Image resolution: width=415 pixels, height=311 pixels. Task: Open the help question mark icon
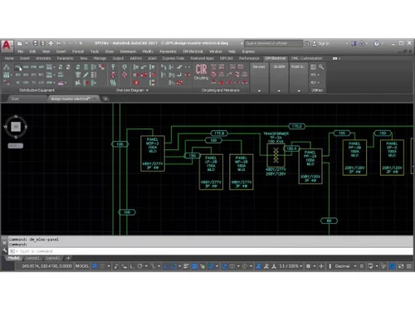point(376,43)
